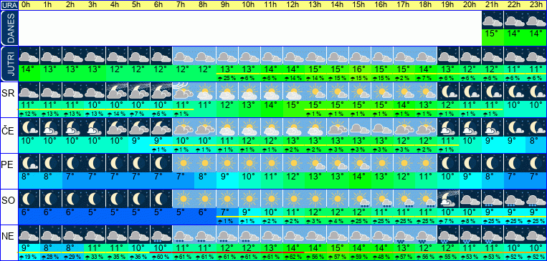The height and width of the screenshot is (261, 547).
Task: Select the DANES day row label
Action: [x=9, y=28]
